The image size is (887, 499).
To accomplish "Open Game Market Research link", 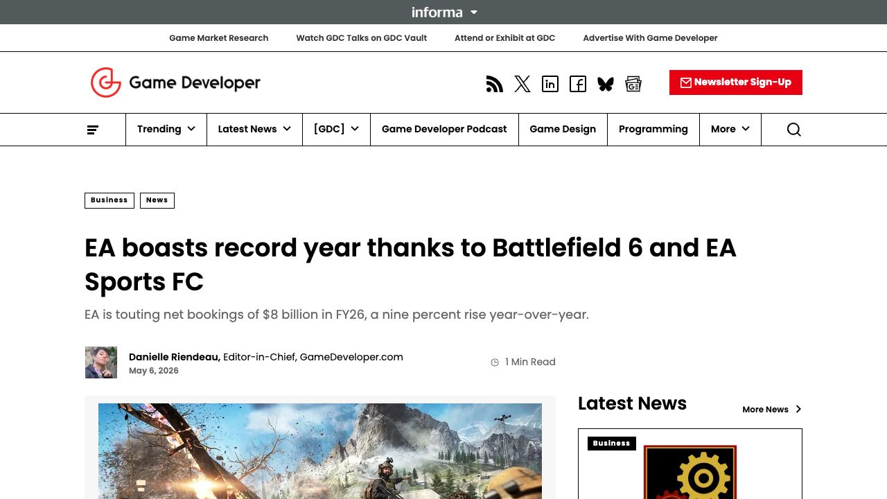I will click(x=218, y=38).
